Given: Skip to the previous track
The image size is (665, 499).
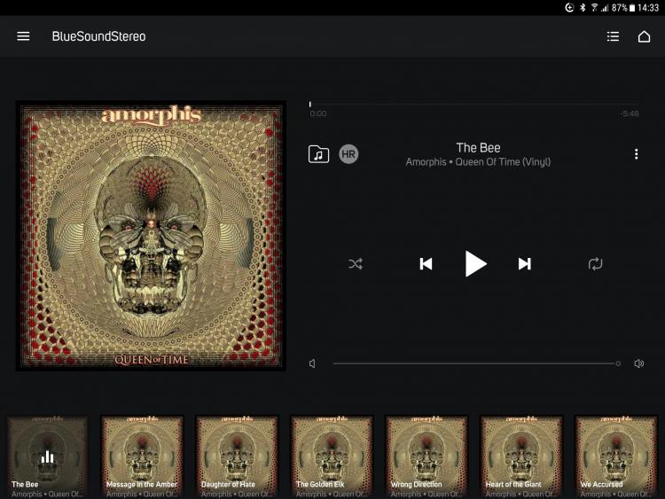Looking at the screenshot, I should pyautogui.click(x=426, y=264).
